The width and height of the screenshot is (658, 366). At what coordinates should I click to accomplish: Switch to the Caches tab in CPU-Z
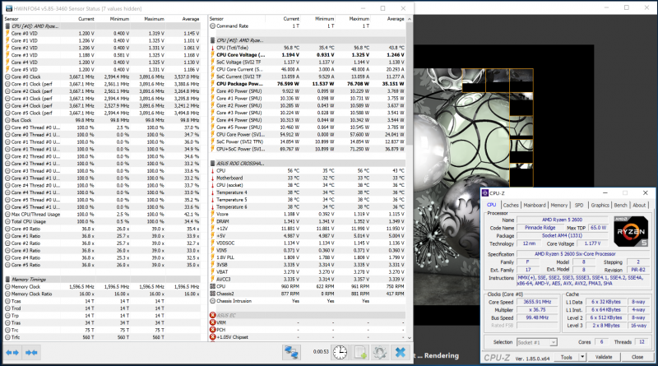[511, 205]
